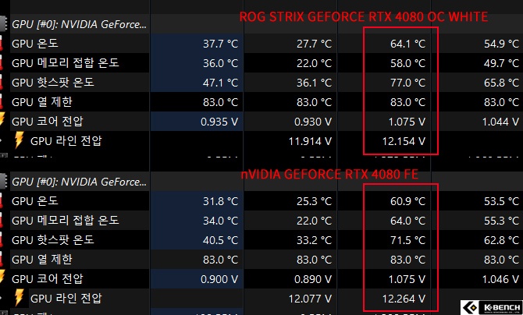This screenshot has height=315, width=523.
Task: Click the 77.0 °C hotspot maximum
Action: [408, 83]
